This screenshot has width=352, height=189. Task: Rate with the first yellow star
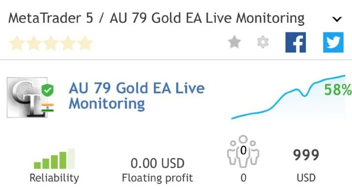click(x=17, y=43)
